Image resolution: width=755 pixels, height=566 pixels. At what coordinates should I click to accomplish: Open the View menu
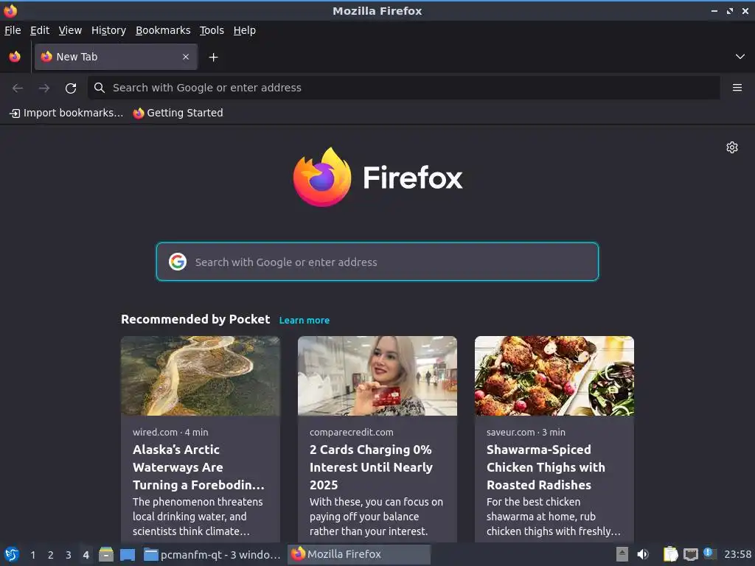tap(70, 30)
